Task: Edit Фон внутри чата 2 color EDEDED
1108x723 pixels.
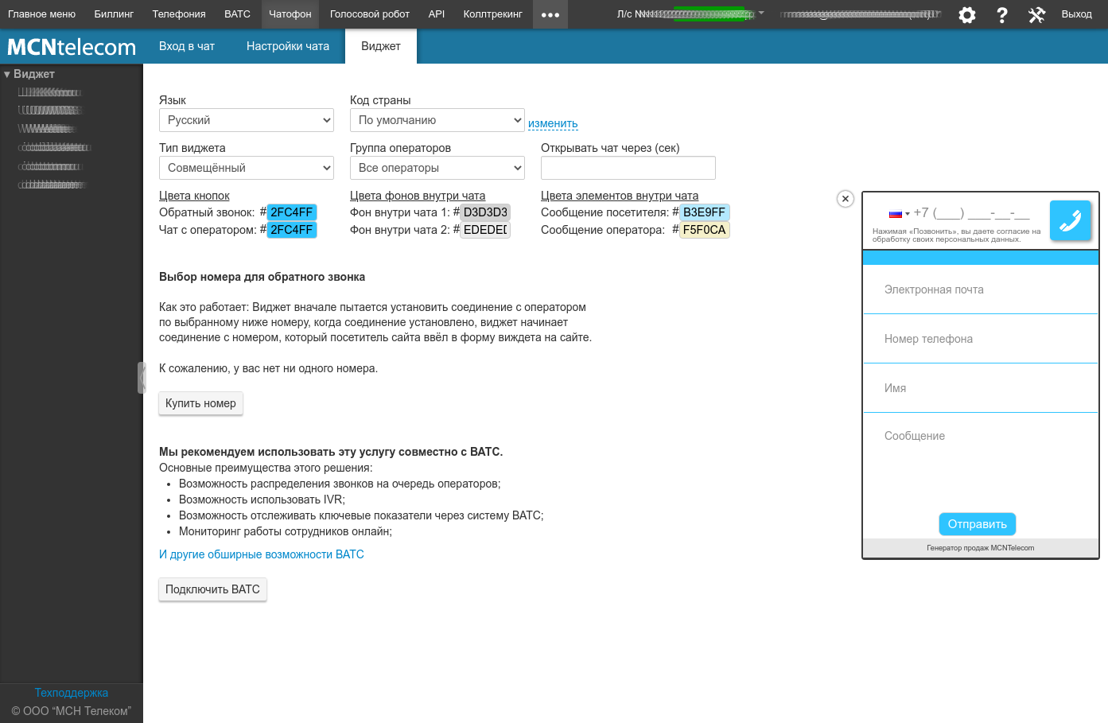Action: 485,230
